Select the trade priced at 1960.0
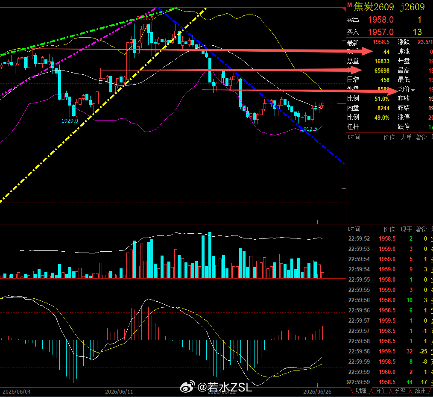 pyautogui.click(x=389, y=372)
